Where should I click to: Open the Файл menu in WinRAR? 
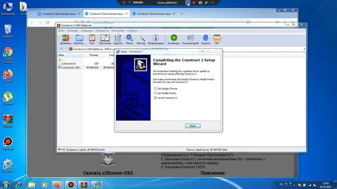pos(62,30)
